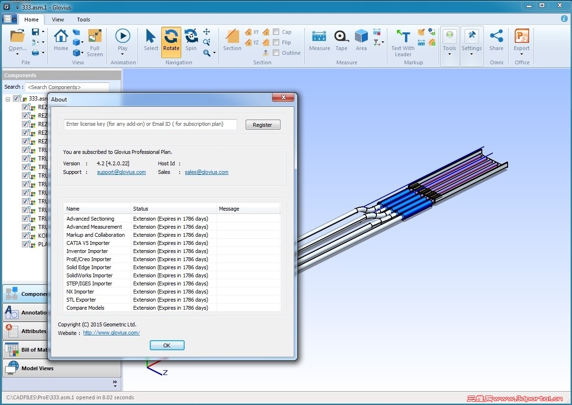The image size is (572, 405).
Task: Switch to the Home ribbon tab
Action: point(31,20)
